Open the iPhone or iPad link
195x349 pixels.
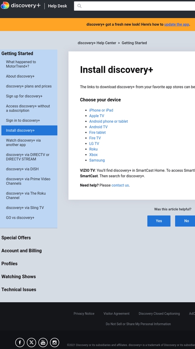pos(101,110)
